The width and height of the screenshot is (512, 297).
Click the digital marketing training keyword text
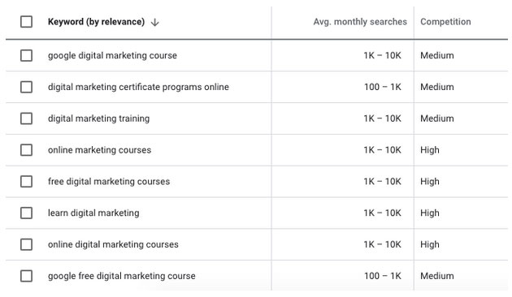pos(98,118)
